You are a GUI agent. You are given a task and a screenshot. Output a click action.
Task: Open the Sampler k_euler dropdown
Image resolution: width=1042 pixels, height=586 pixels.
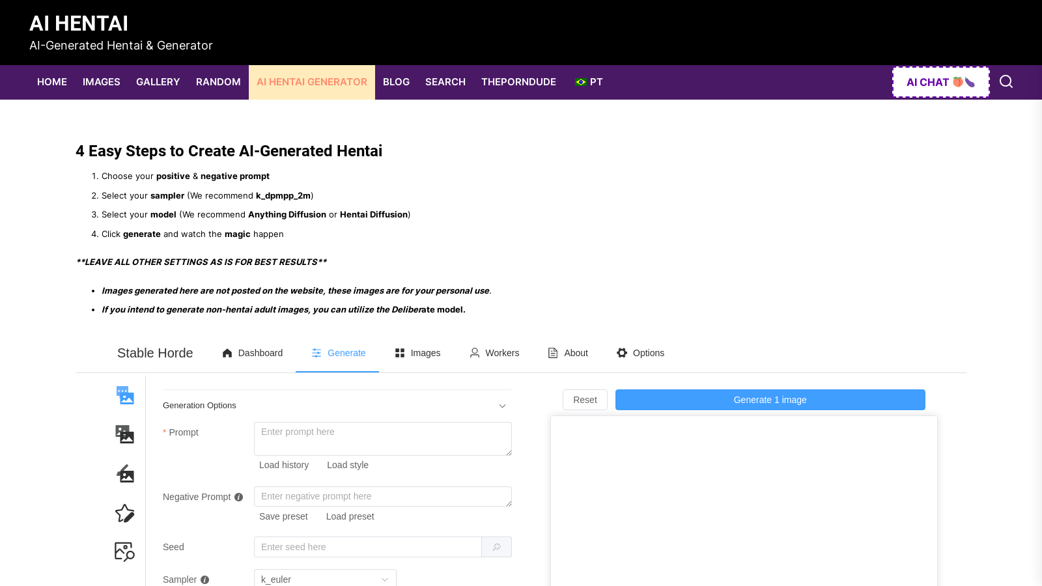[325, 579]
